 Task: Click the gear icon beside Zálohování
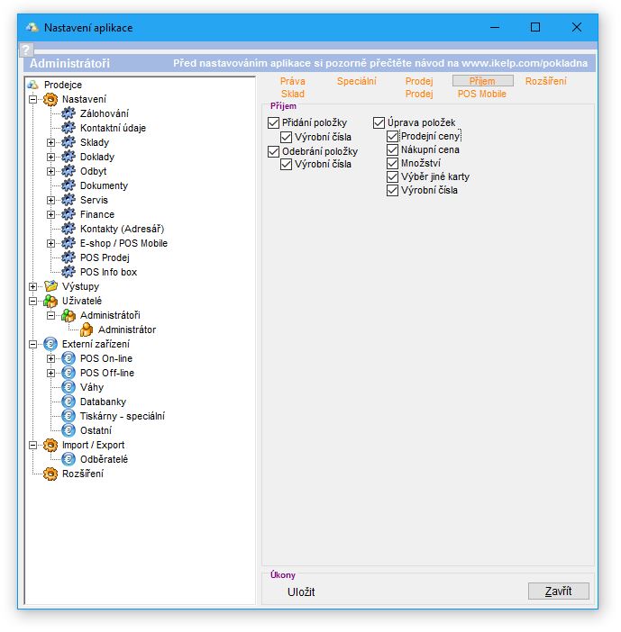[68, 113]
